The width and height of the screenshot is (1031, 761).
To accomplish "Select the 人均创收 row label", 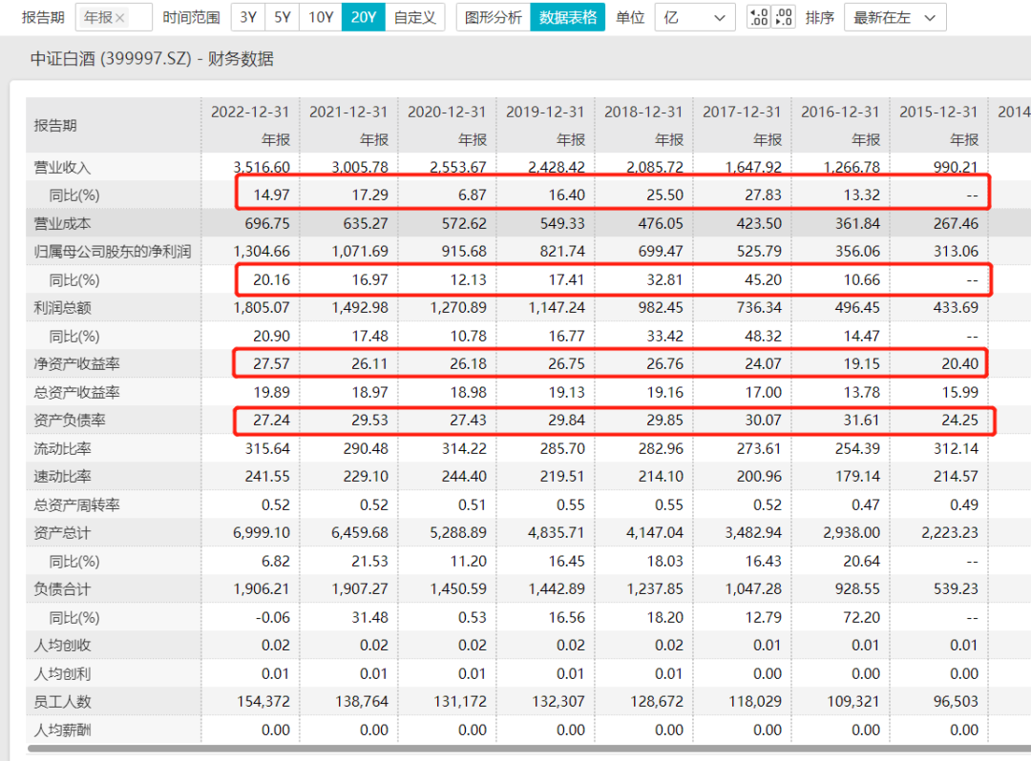I will point(62,646).
